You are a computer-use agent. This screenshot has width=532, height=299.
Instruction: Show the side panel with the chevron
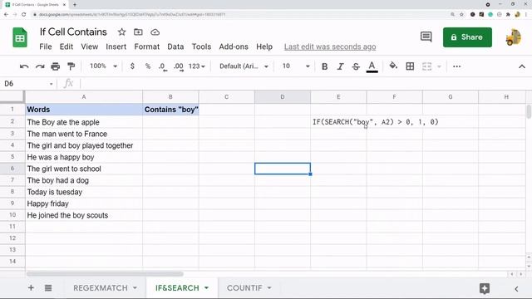click(x=516, y=289)
